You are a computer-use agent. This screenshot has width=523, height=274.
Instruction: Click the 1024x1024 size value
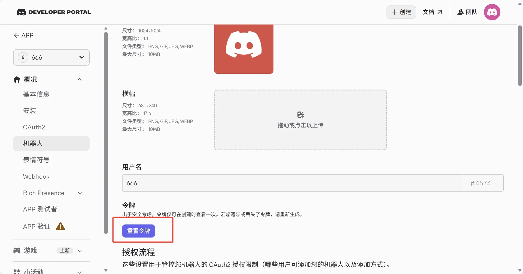pyautogui.click(x=149, y=31)
